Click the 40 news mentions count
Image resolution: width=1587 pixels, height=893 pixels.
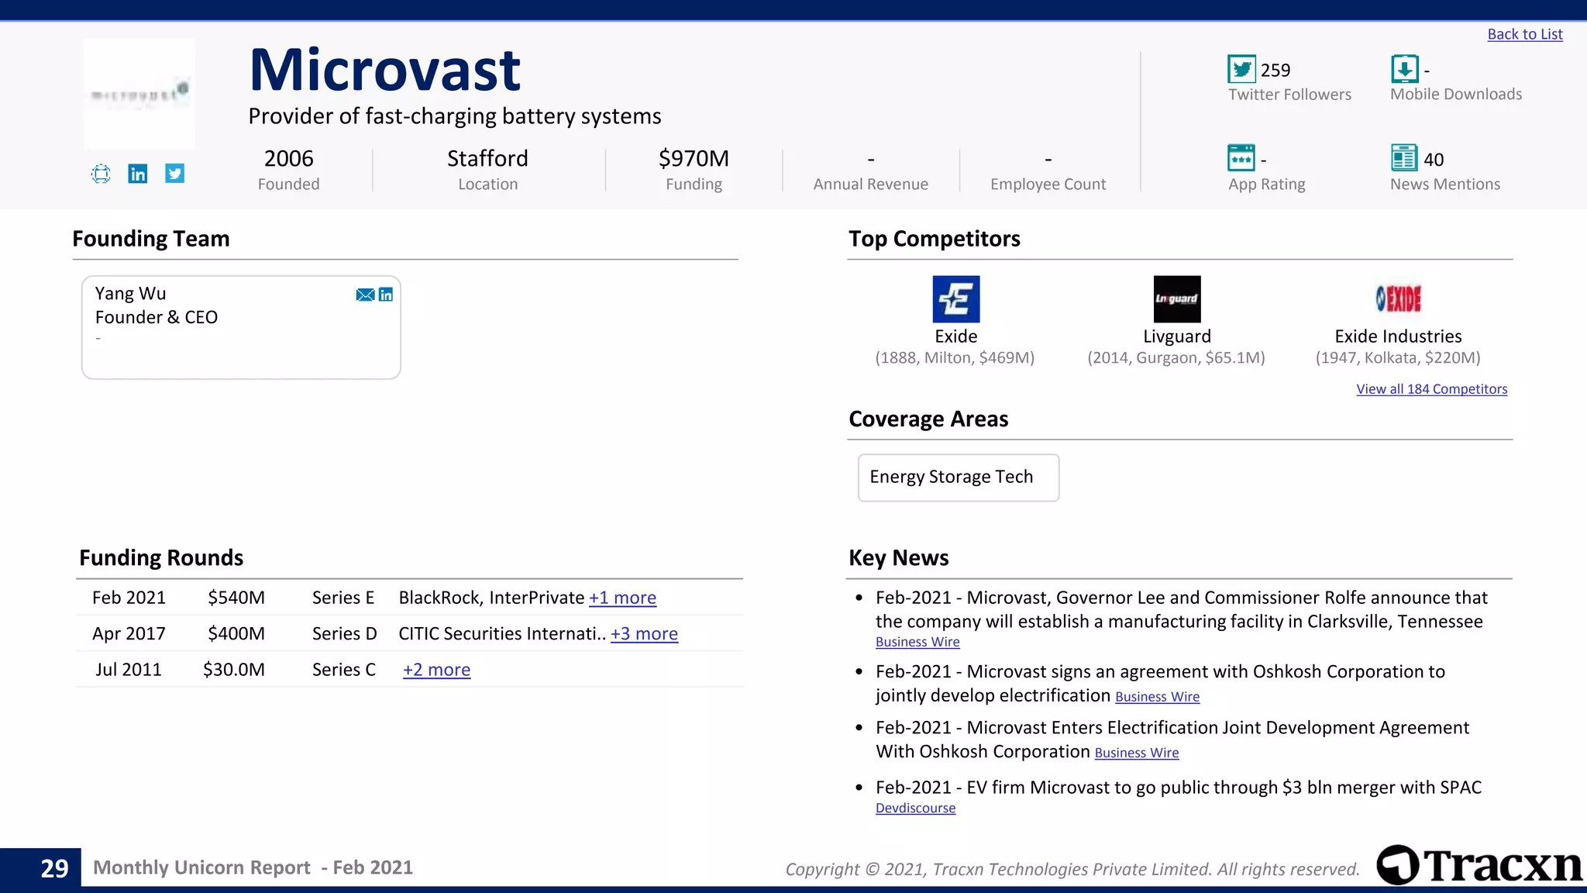pos(1434,160)
